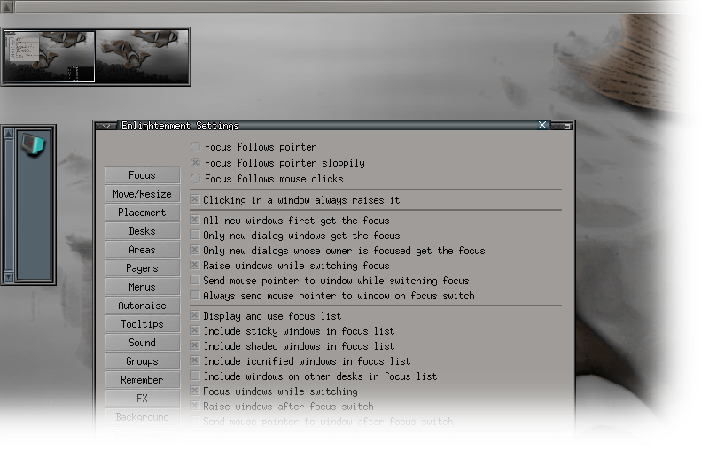Click the Enlightenment Settings title text
This screenshot has width=709, height=465.
pyautogui.click(x=180, y=126)
